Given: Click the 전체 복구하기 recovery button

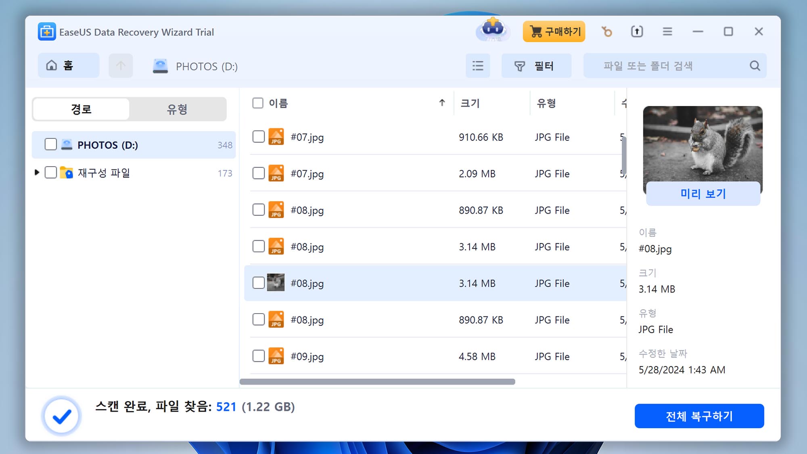Looking at the screenshot, I should 699,416.
